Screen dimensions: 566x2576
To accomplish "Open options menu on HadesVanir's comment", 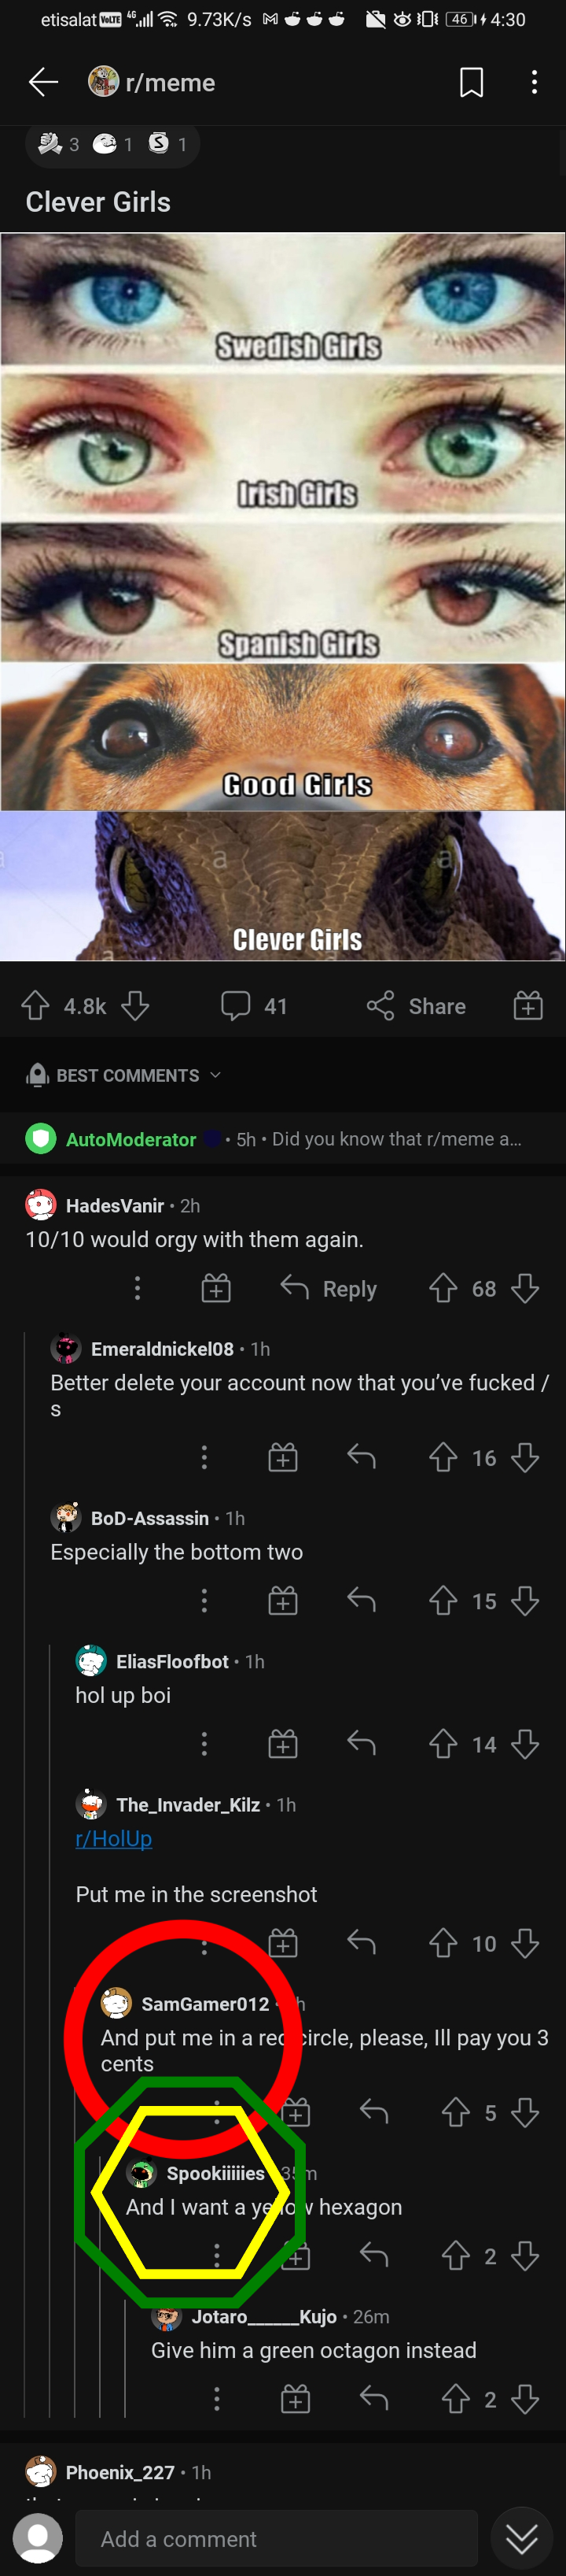I will (x=138, y=1289).
